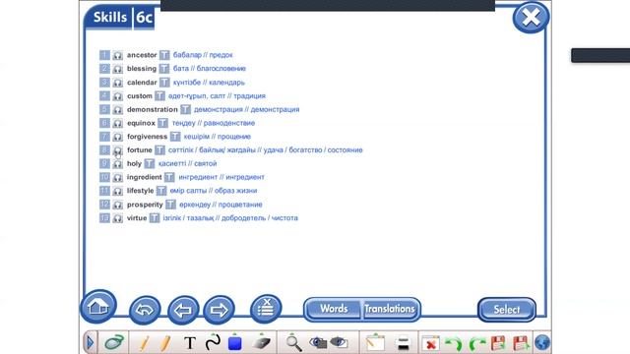The height and width of the screenshot is (354, 630).
Task: Toggle translation T button for prosperity
Action: 170,205
